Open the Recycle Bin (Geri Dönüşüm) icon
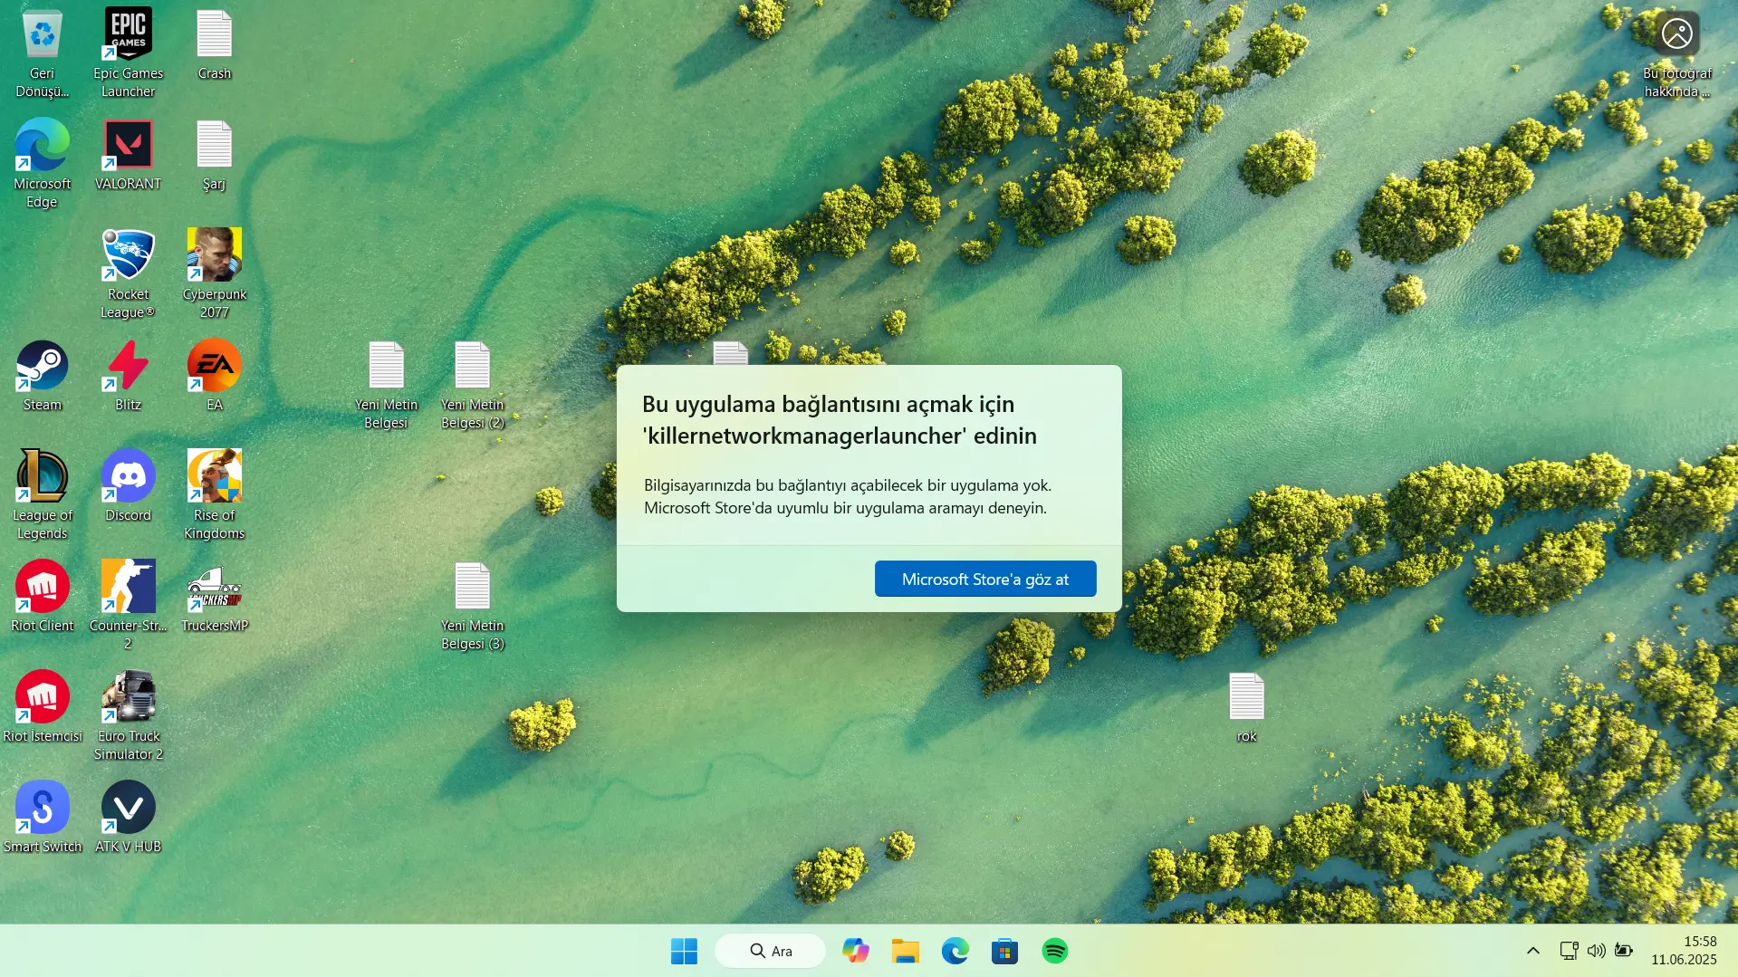The image size is (1738, 977). click(x=42, y=53)
